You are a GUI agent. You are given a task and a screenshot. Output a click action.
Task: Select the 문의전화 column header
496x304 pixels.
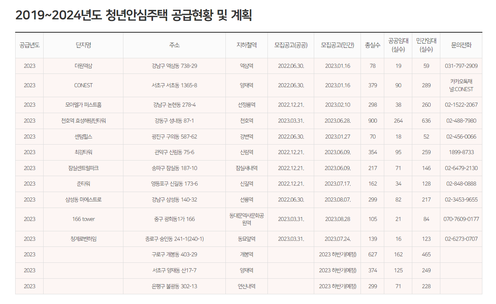coord(462,45)
